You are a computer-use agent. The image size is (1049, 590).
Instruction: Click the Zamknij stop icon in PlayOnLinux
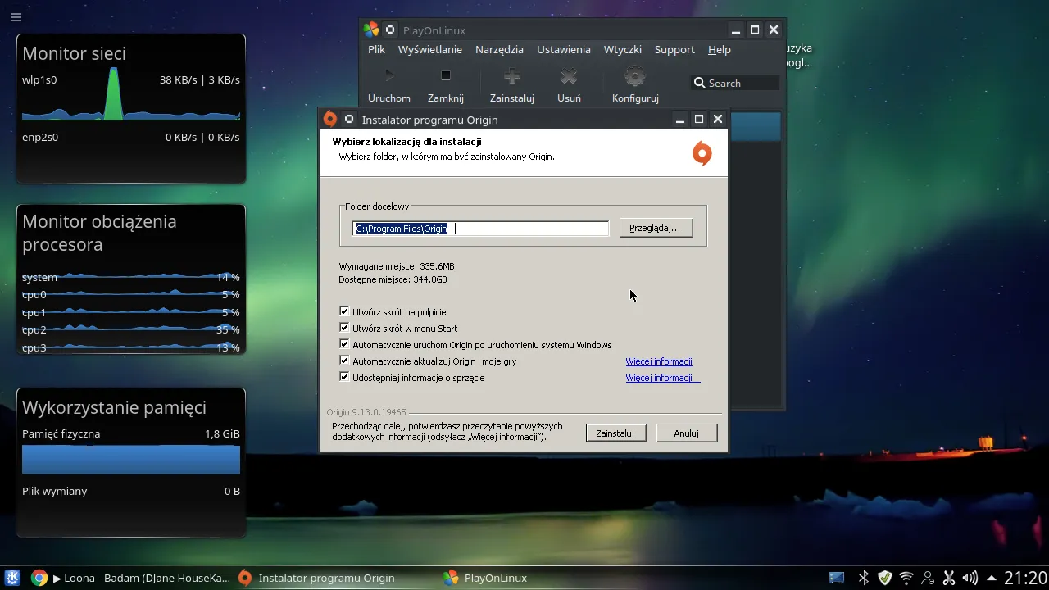(x=446, y=76)
